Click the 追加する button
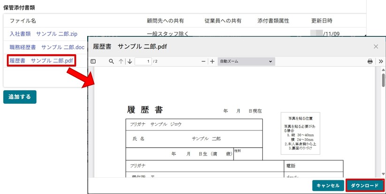 tap(20, 97)
